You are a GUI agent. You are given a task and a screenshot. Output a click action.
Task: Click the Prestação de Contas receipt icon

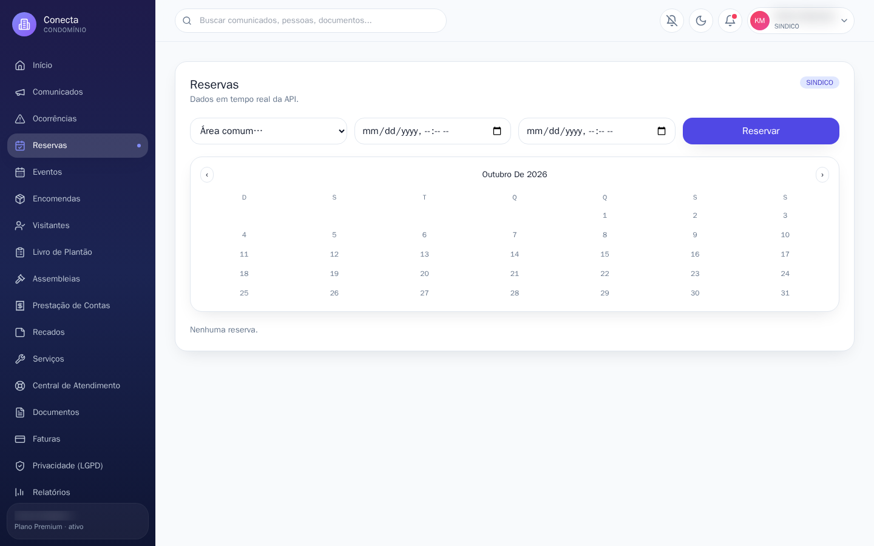click(20, 306)
